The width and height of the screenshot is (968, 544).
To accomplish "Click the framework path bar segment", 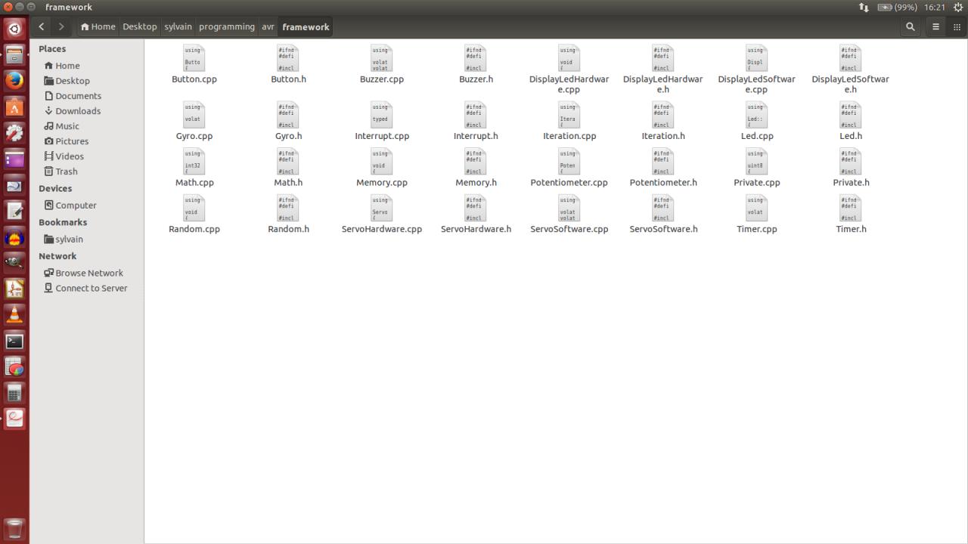I will pyautogui.click(x=306, y=26).
